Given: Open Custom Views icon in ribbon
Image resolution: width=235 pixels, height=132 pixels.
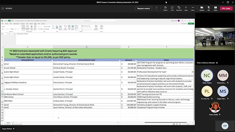Looking at the screenshot, I should pyautogui.click(x=35, y=28).
